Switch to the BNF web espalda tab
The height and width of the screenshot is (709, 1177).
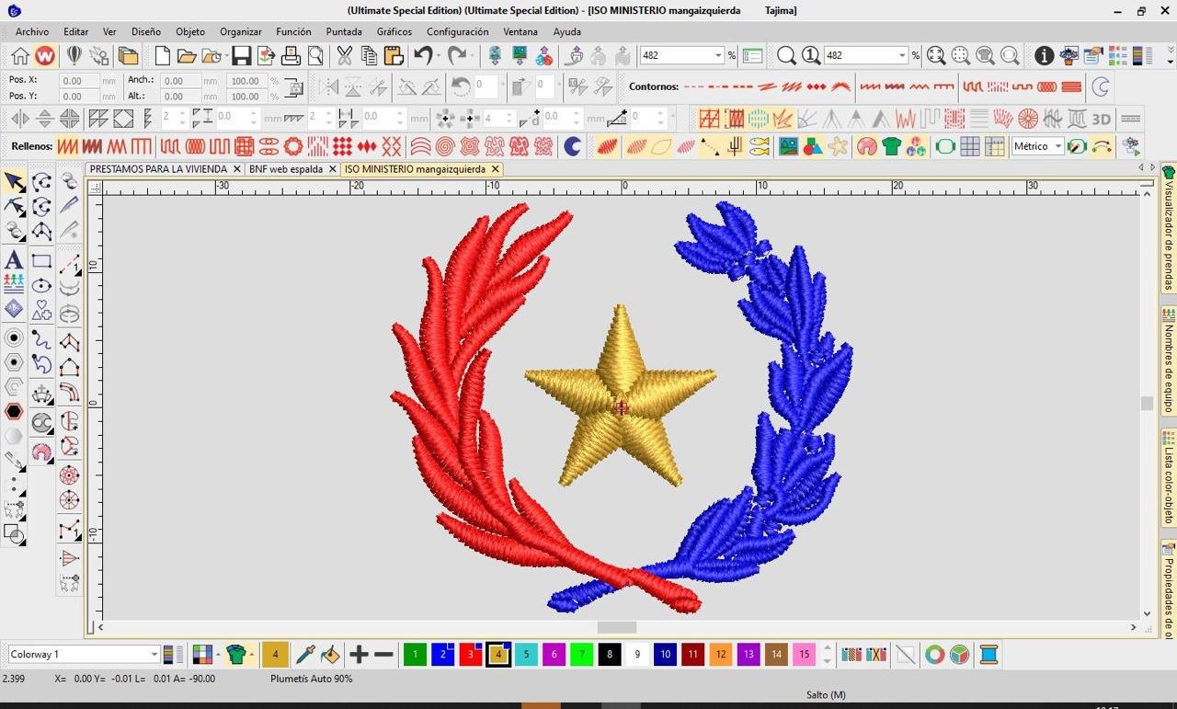click(285, 169)
